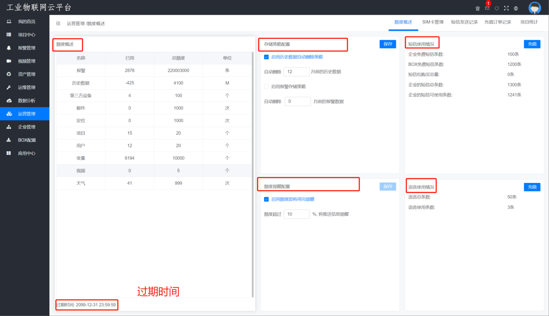Select the 用户 row name cell
The image size is (549, 316).
pos(81,145)
